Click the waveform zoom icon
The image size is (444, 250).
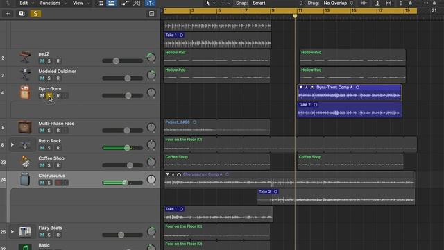tap(364, 3)
